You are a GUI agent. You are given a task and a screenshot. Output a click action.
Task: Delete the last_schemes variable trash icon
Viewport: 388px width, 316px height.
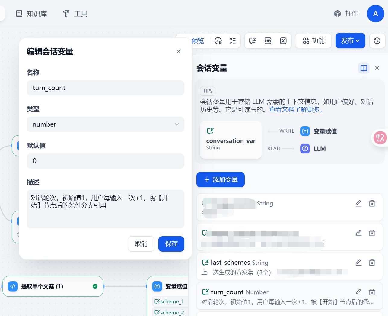click(372, 263)
